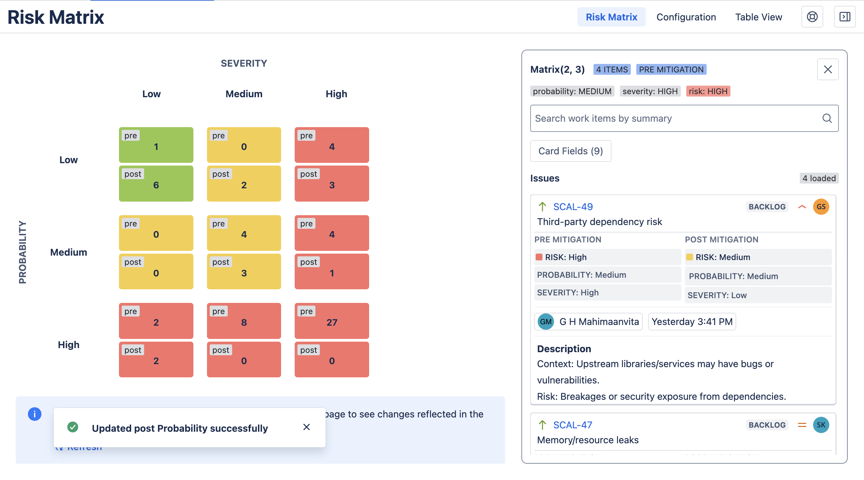Click the GS assignee avatar on SCAL-49
Viewport: 864px width, 480px height.
point(821,207)
